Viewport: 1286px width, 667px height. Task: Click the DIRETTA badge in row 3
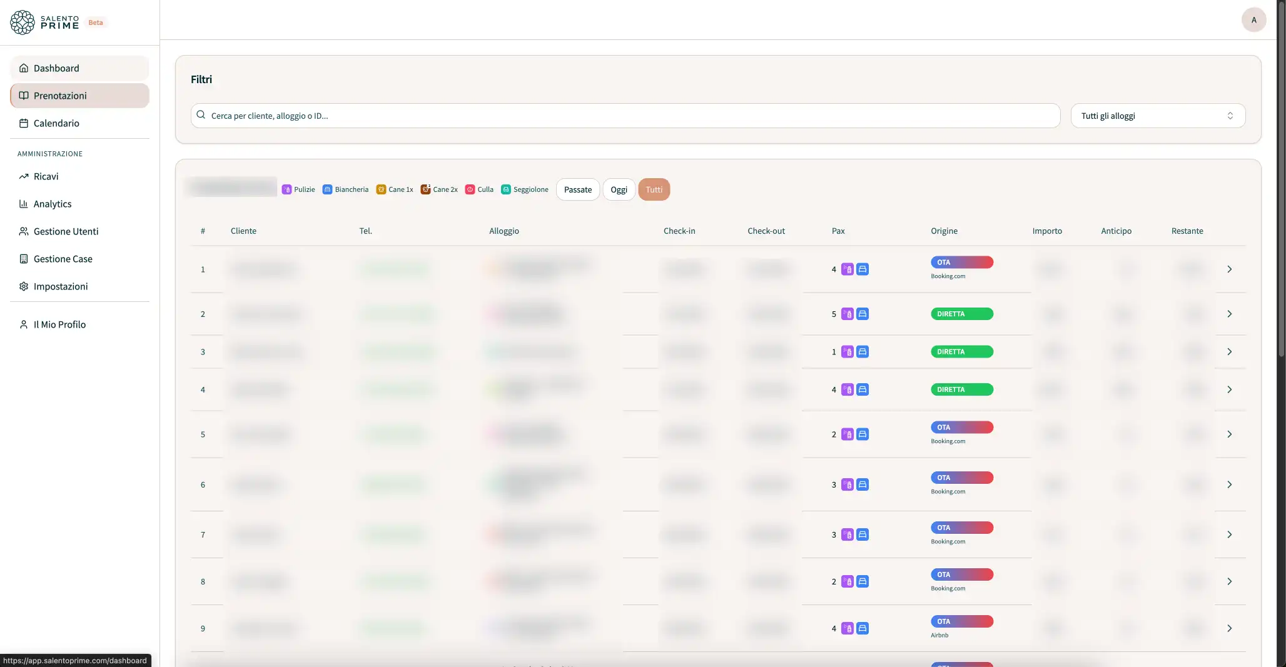point(961,352)
